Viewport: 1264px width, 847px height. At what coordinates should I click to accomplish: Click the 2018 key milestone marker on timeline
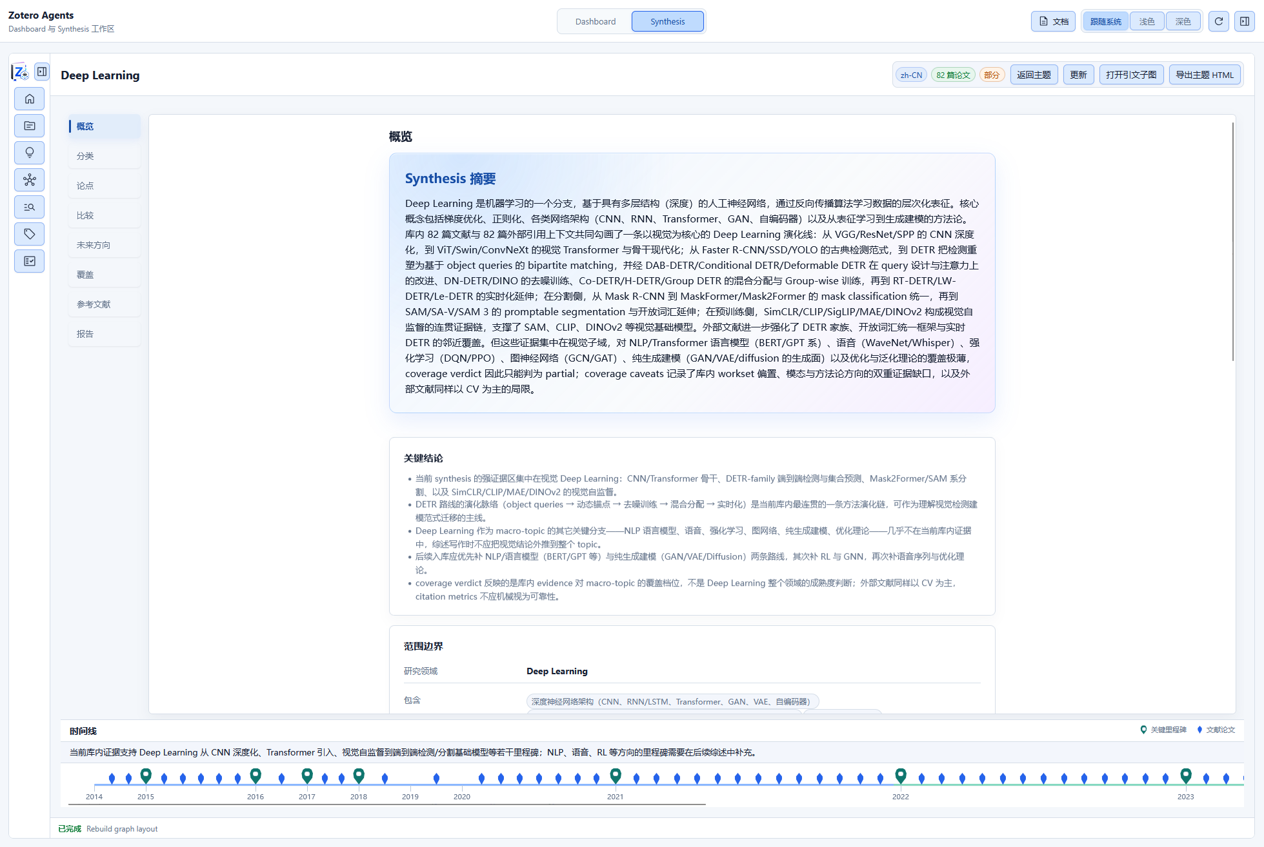(359, 775)
